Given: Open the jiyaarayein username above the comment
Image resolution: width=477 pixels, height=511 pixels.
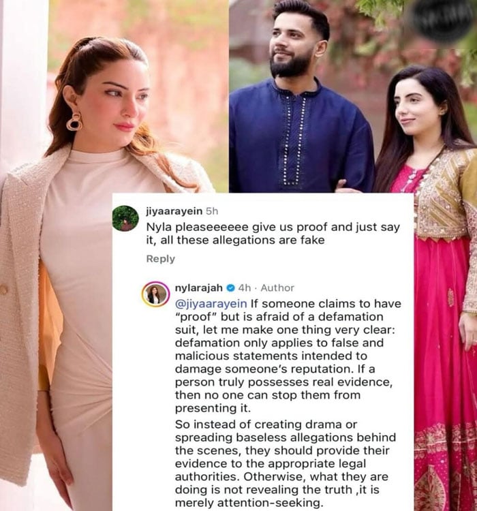Looking at the screenshot, I should (x=174, y=211).
